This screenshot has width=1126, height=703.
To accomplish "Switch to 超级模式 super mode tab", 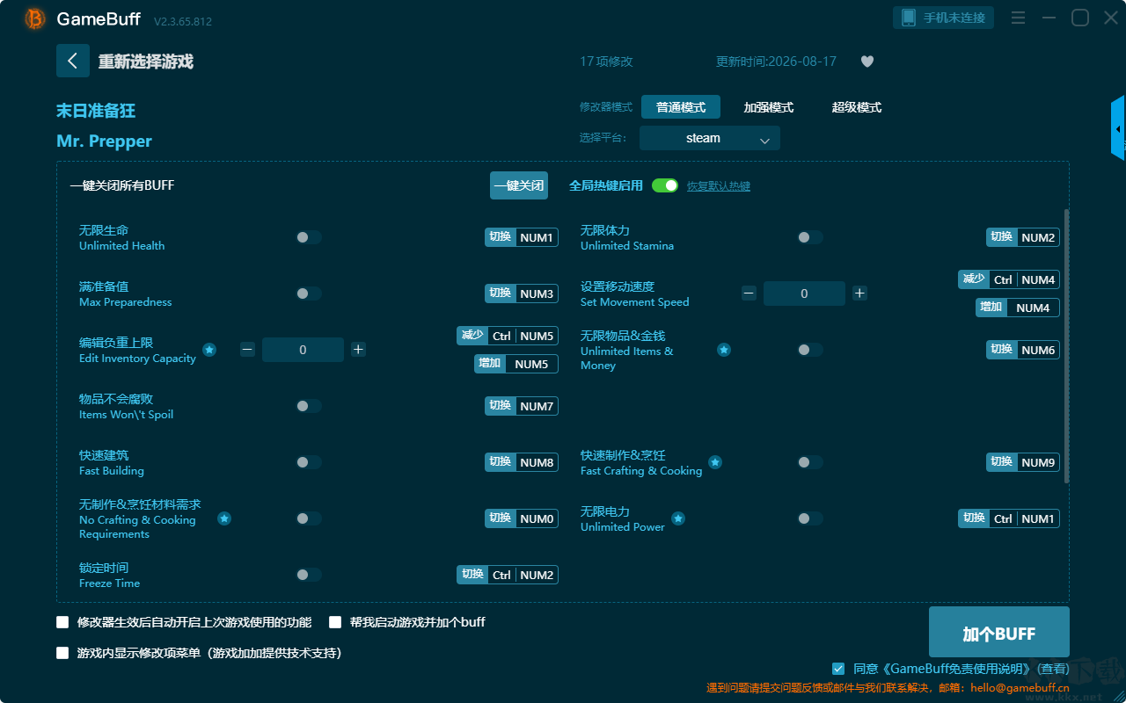I will pos(857,107).
